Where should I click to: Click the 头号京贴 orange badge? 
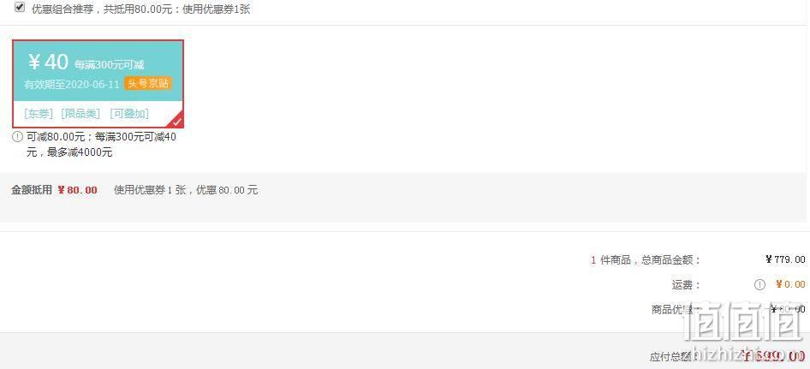coord(148,84)
